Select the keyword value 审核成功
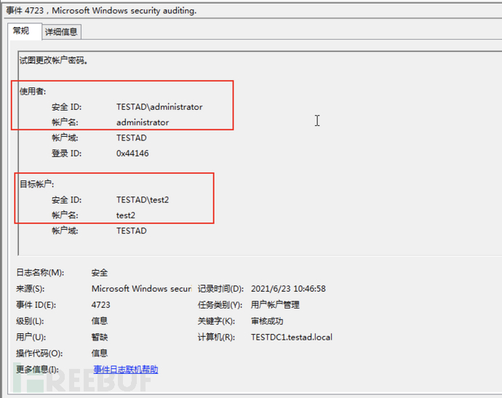502x398 pixels. [267, 321]
